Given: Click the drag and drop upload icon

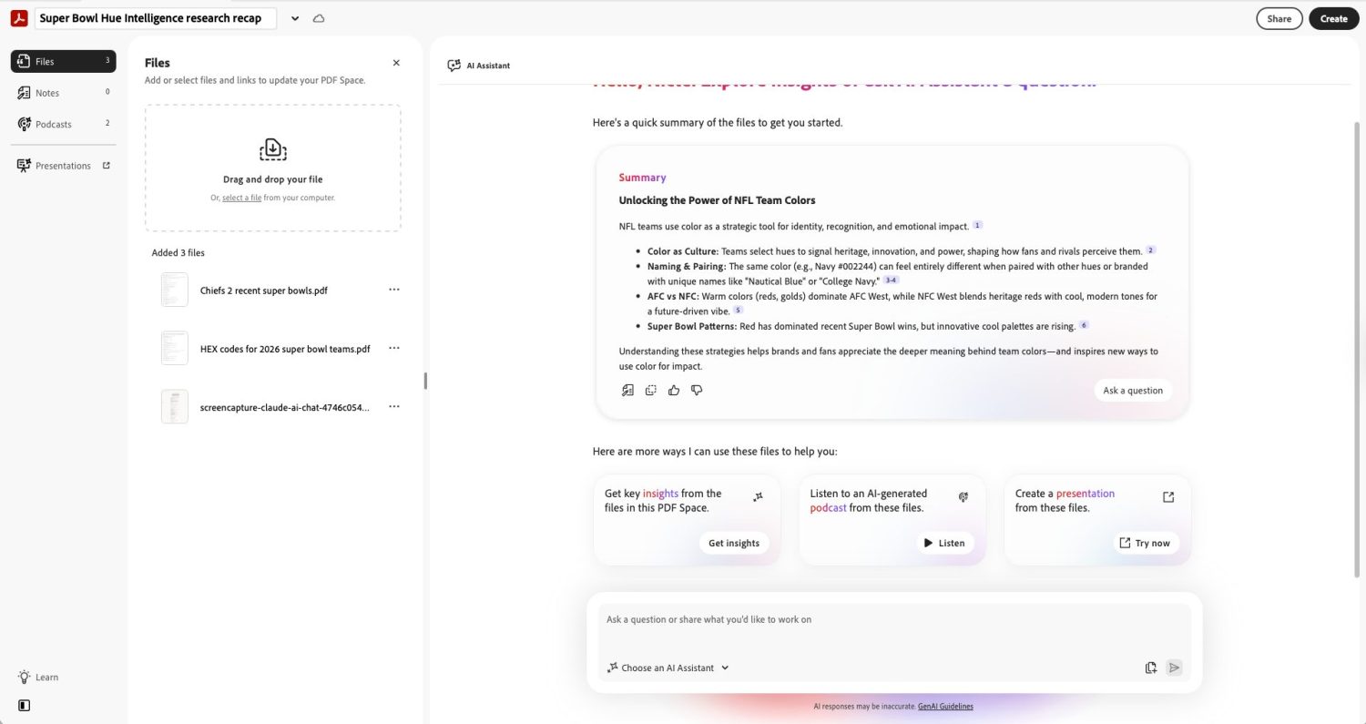Looking at the screenshot, I should tap(272, 149).
